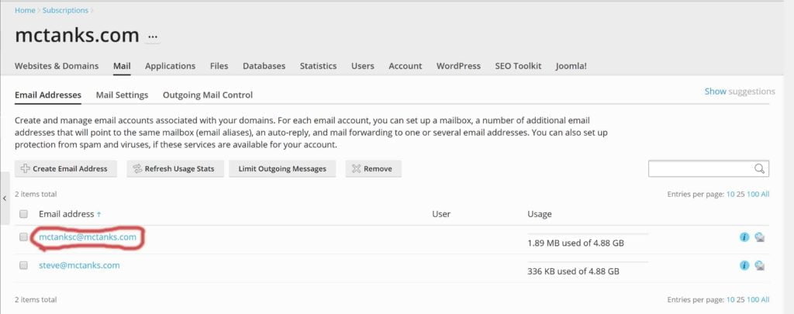Tick checkbox for mctanksc@mctanks.com

tap(23, 236)
